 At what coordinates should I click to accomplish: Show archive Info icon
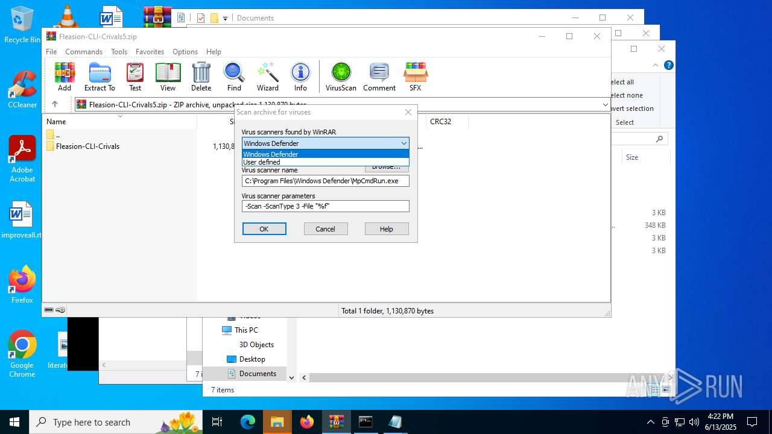(300, 77)
